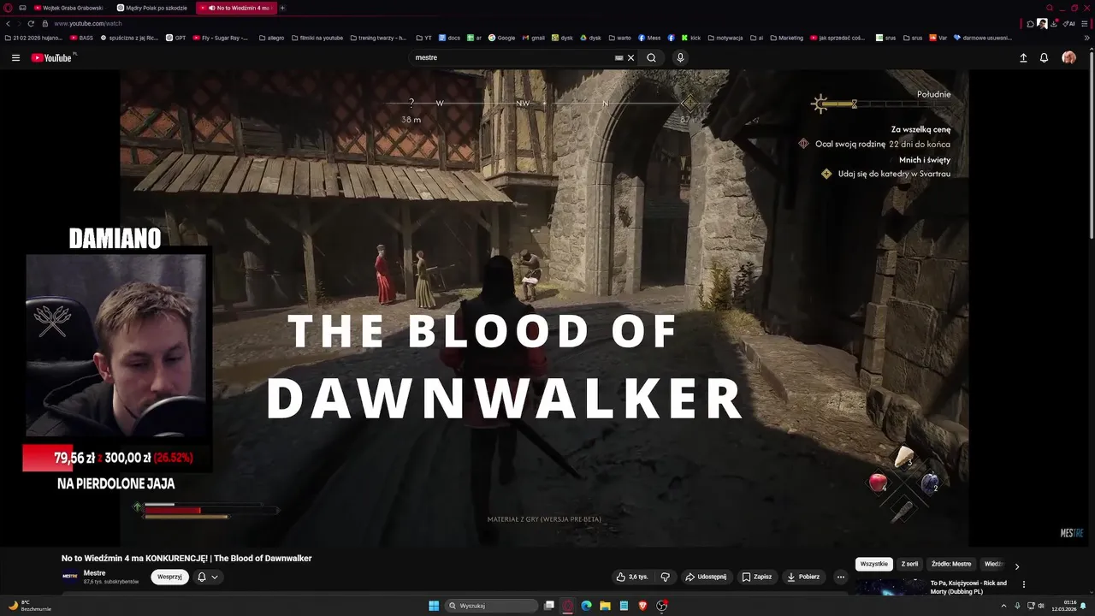The height and width of the screenshot is (616, 1095).
Task: Download video with Pobierz button
Action: [804, 577]
